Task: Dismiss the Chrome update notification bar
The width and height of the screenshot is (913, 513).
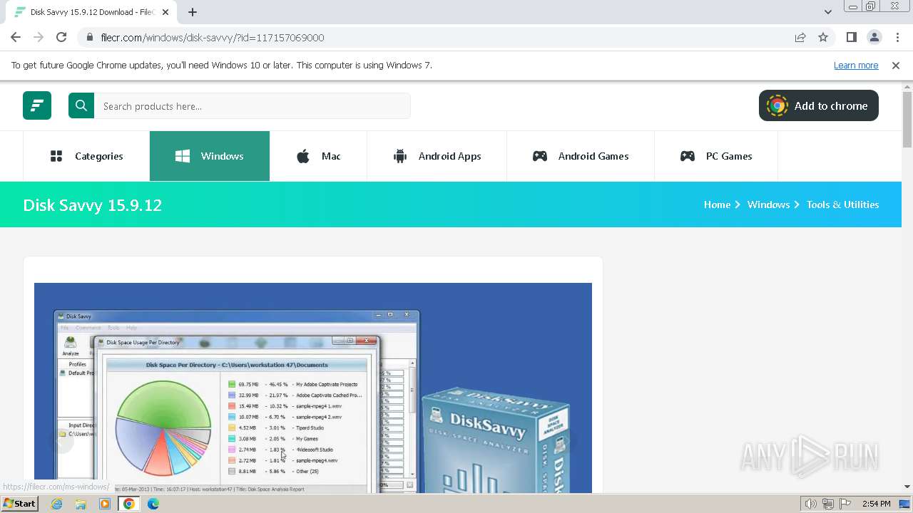Action: pyautogui.click(x=896, y=65)
